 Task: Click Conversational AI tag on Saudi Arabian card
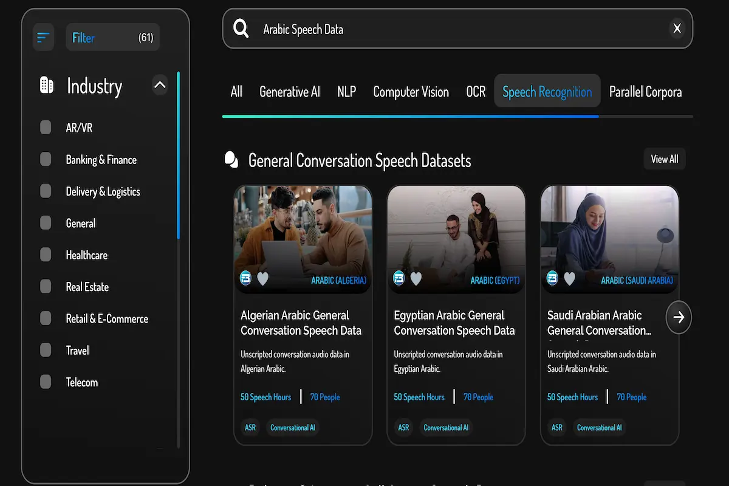point(600,428)
